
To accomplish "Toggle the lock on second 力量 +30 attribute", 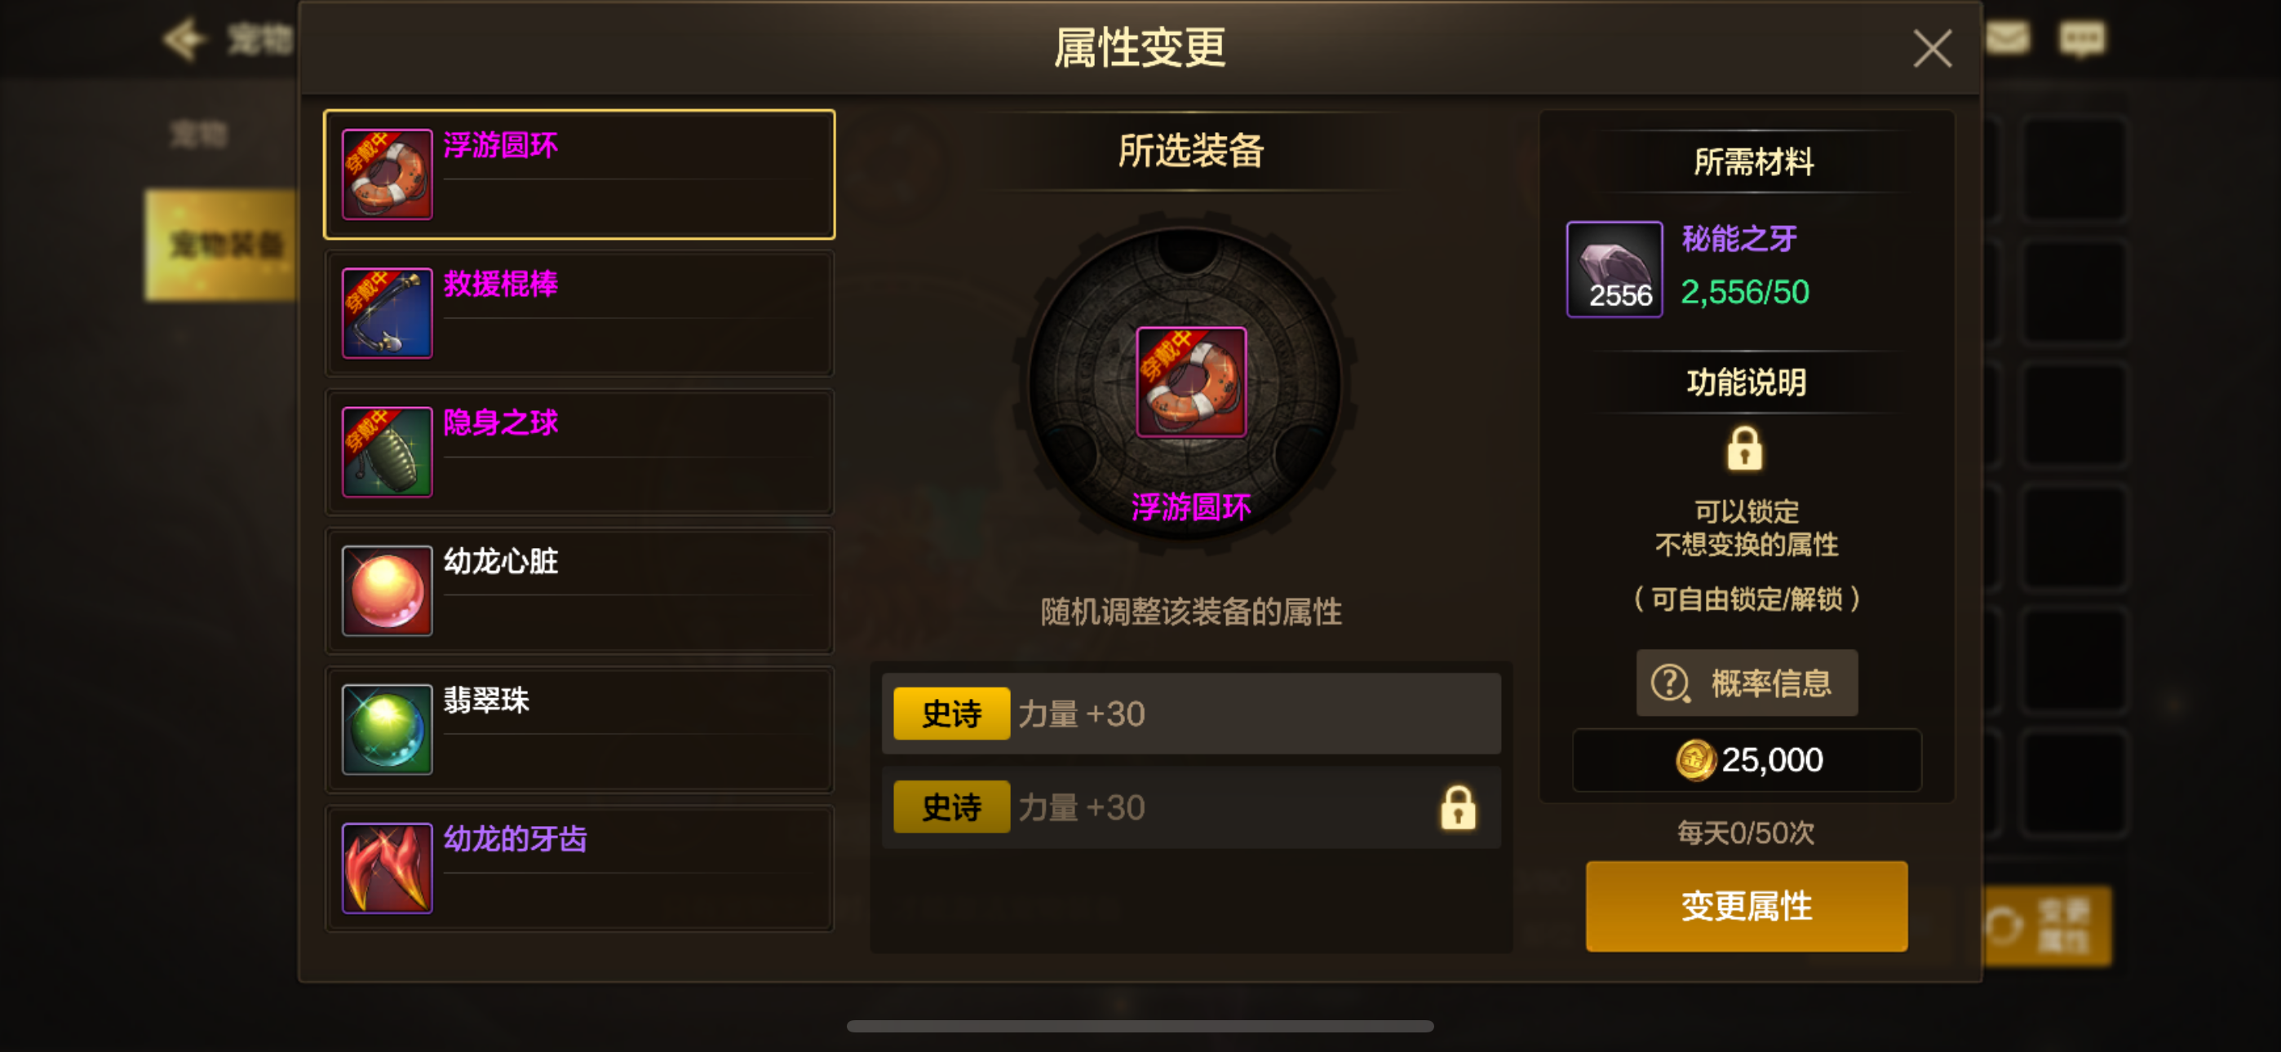I will (x=1458, y=807).
